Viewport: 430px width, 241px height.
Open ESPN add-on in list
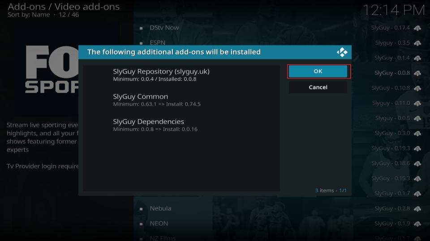[157, 43]
